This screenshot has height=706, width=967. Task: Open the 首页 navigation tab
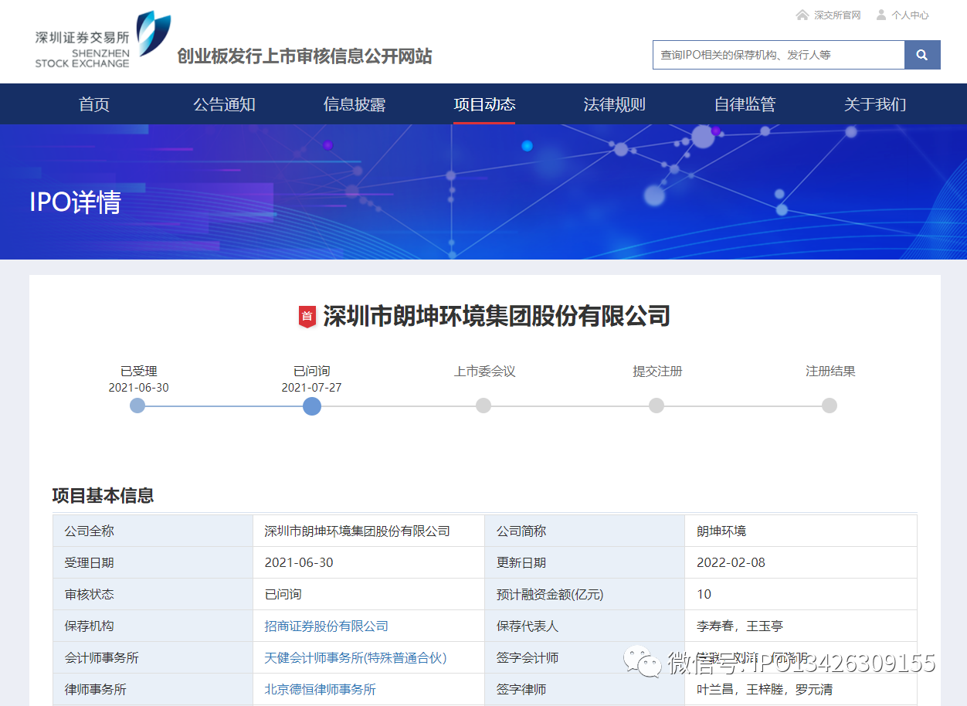point(94,104)
